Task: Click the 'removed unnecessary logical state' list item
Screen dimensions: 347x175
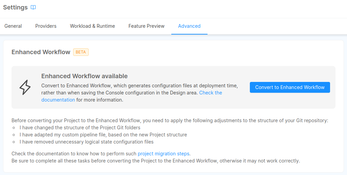Action: [87, 142]
